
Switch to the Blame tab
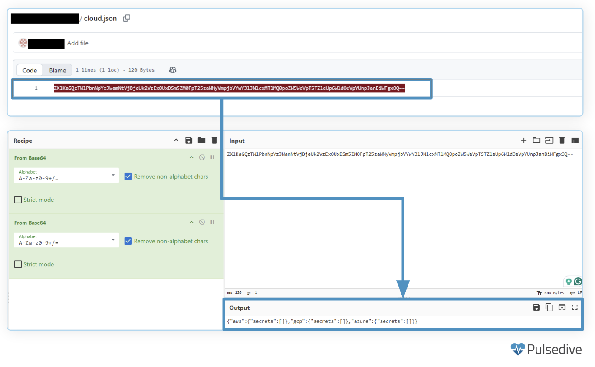pos(57,70)
